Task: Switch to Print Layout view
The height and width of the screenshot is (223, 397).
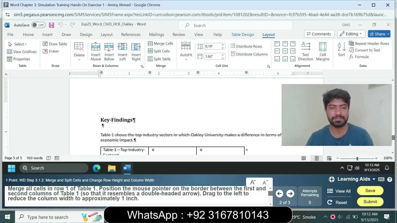Action: coord(316,158)
